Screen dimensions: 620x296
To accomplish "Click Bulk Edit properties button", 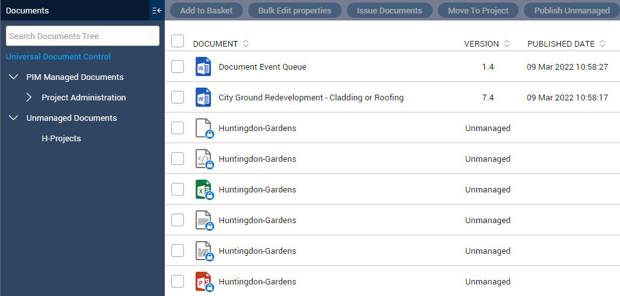I will pos(294,11).
